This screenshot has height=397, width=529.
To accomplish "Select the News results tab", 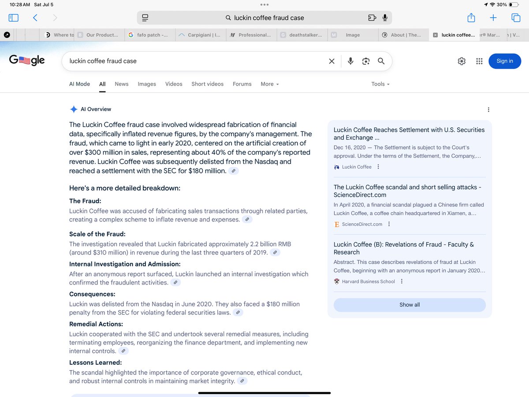I will (x=122, y=84).
